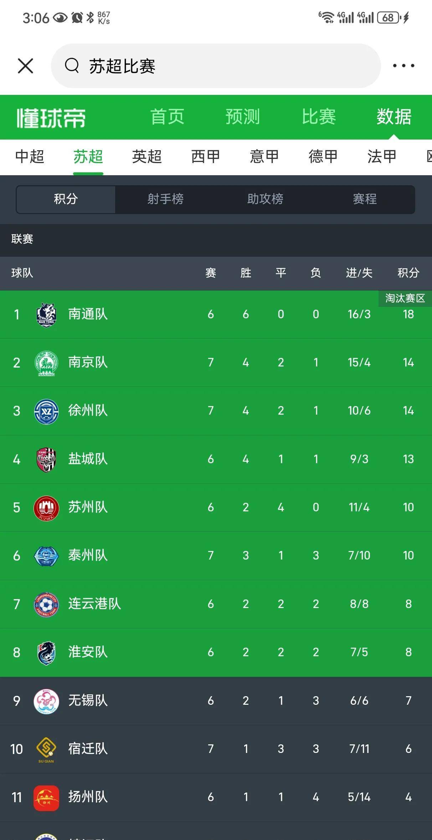This screenshot has height=840, width=432.
Task: Tap the 苏超比赛 search field
Action: (216, 66)
